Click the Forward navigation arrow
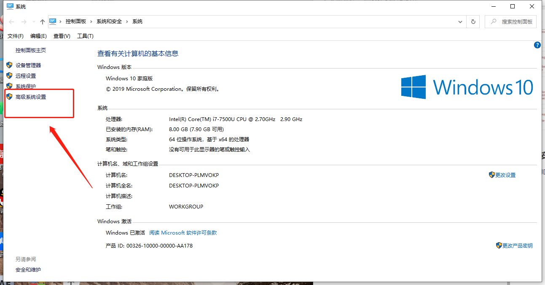Viewport: 545px width, 285px height. 24,21
